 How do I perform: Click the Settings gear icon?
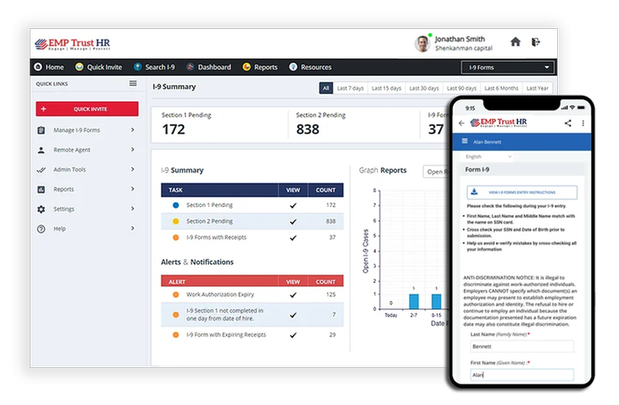coord(41,209)
